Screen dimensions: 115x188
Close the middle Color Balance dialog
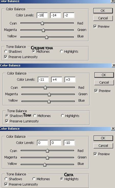(114, 65)
